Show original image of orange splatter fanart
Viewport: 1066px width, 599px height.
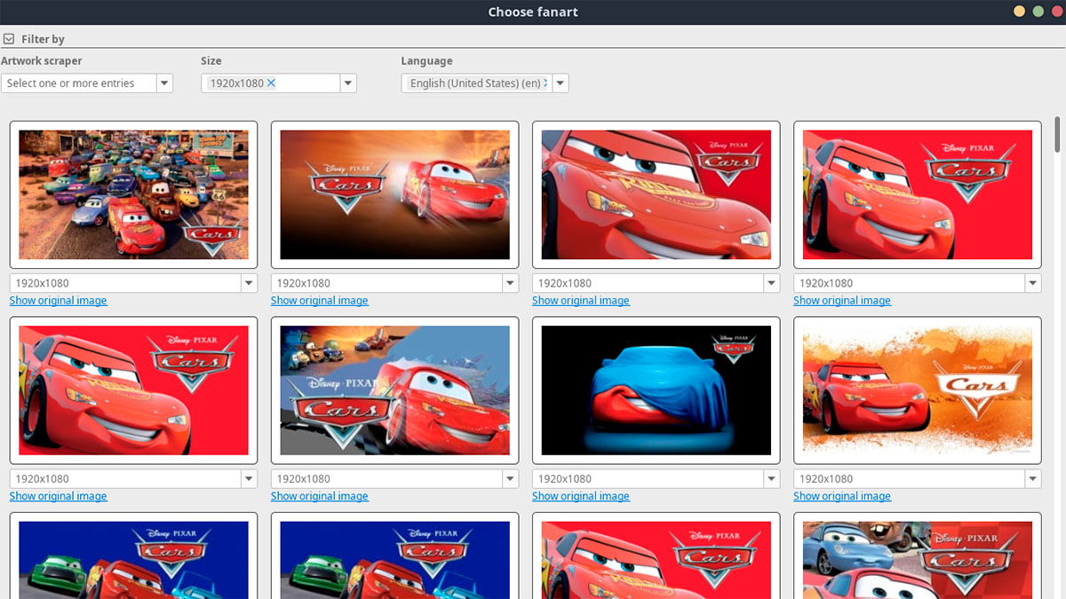(841, 496)
